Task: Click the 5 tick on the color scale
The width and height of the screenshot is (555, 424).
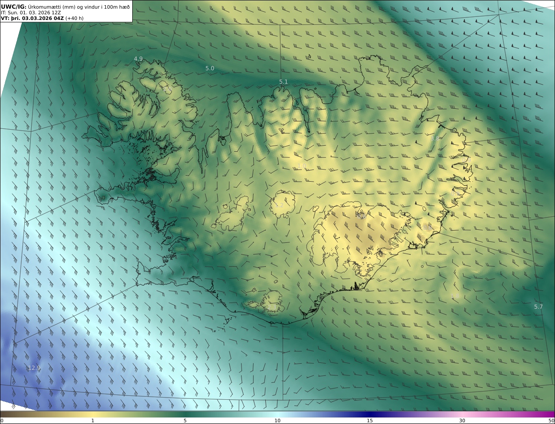Action: (185, 421)
